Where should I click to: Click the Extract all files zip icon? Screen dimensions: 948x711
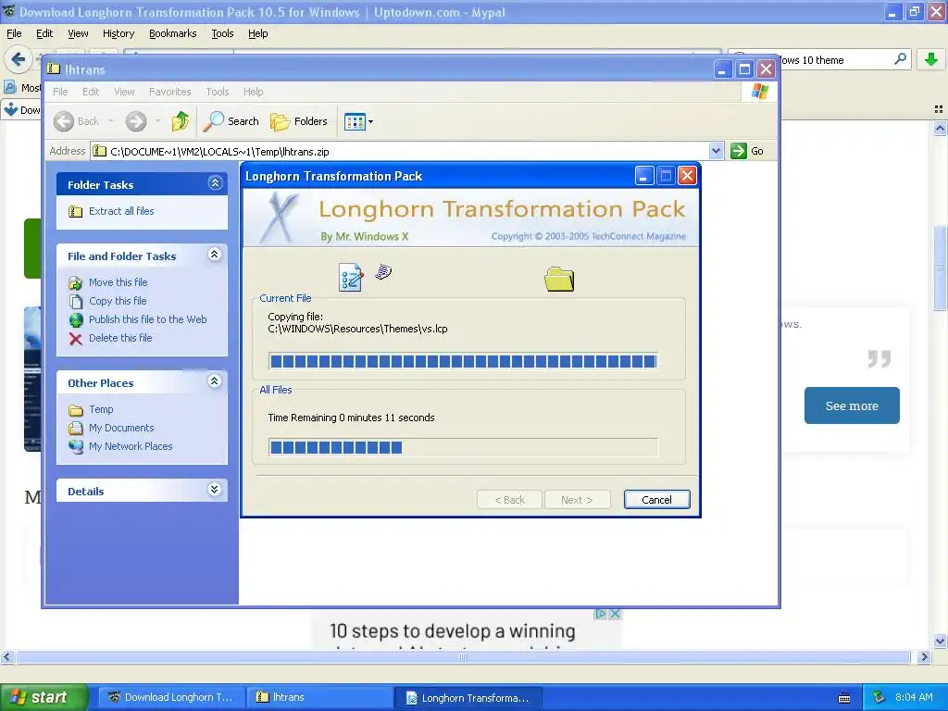(x=76, y=212)
